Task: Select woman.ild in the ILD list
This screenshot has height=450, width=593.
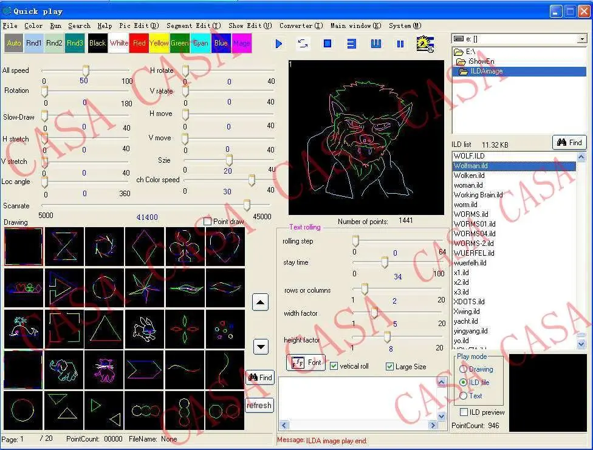Action: click(468, 185)
